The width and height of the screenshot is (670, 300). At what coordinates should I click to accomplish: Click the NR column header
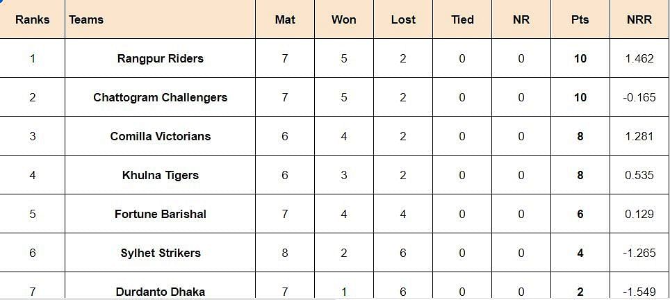521,19
